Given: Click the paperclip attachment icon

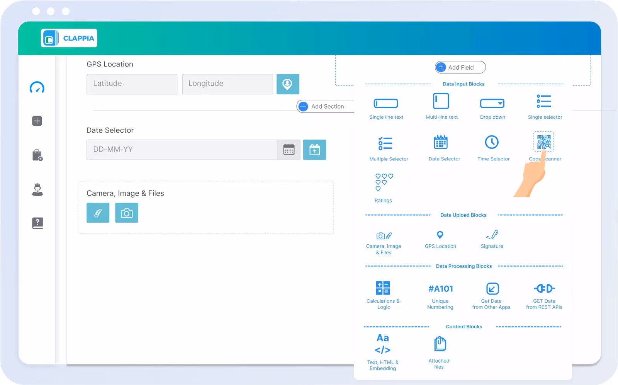Looking at the screenshot, I should pyautogui.click(x=98, y=213).
